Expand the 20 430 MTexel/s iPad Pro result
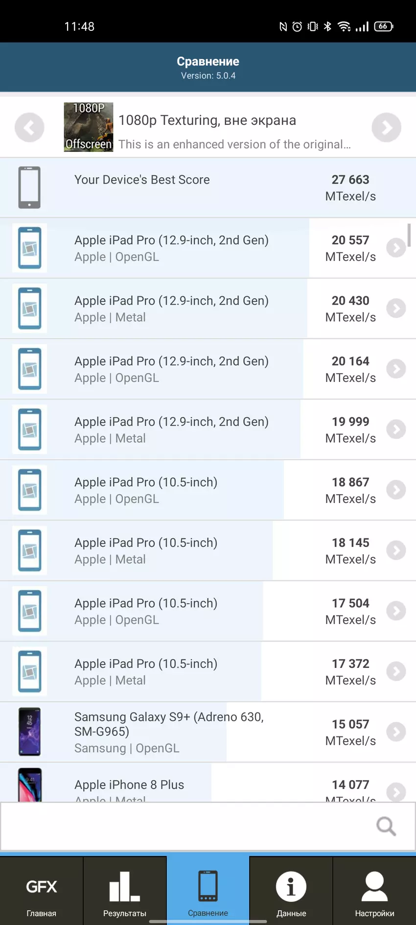Image resolution: width=416 pixels, height=925 pixels. click(396, 308)
